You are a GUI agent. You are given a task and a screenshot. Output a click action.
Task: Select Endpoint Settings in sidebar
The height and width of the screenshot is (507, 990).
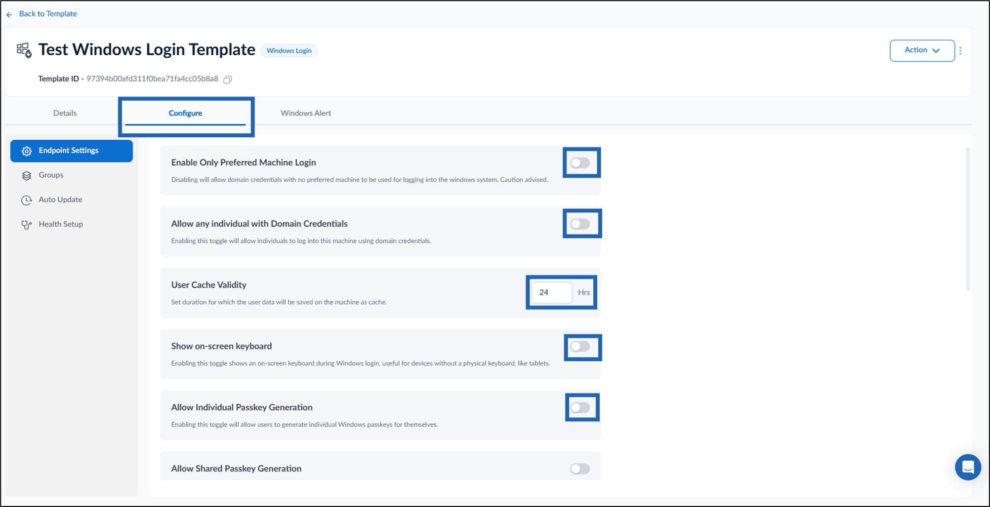(72, 151)
